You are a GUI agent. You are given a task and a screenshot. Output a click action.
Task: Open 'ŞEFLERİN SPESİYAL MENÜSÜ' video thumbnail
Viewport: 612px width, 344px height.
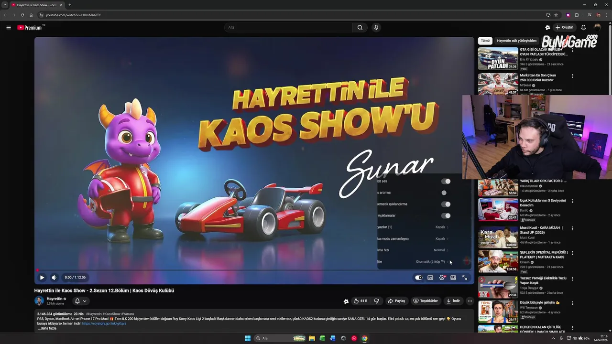pos(498,261)
